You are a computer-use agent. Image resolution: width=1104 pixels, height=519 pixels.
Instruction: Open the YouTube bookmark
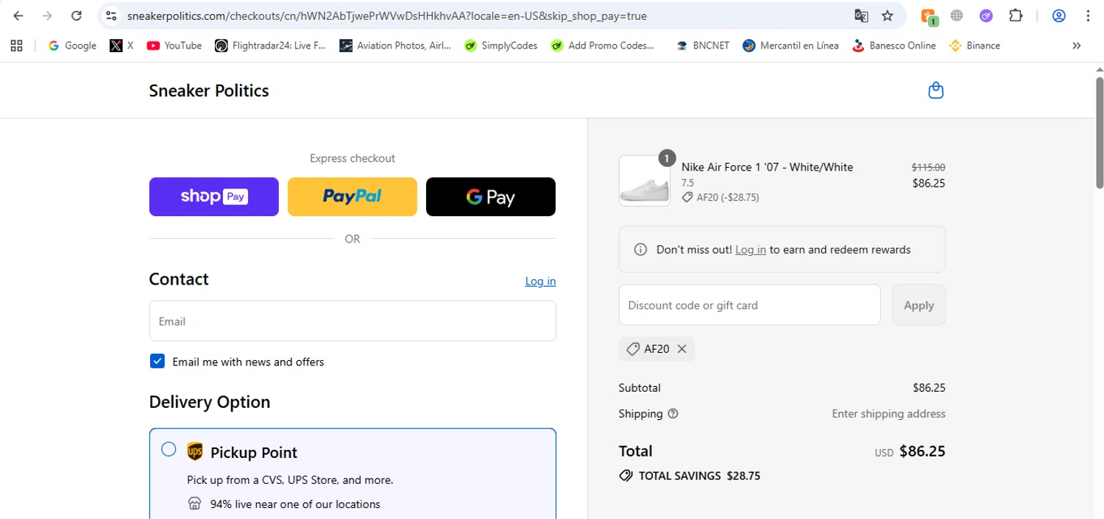point(174,46)
